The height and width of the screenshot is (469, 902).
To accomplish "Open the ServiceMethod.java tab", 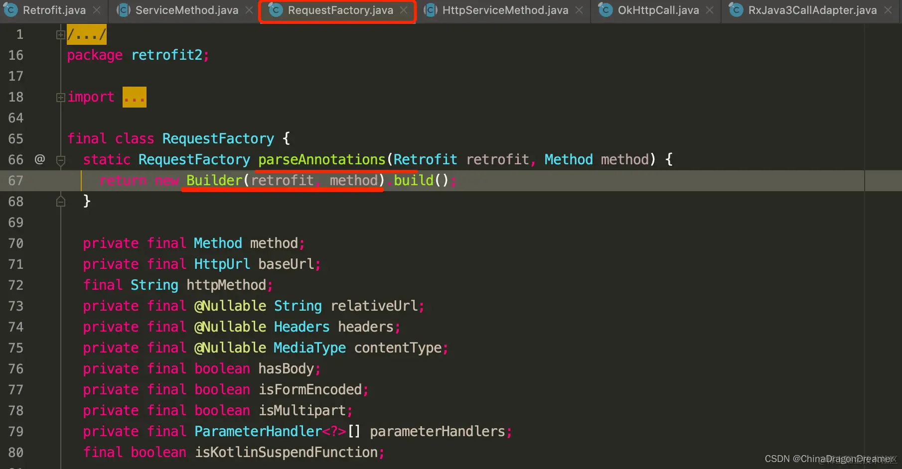I will 186,10.
